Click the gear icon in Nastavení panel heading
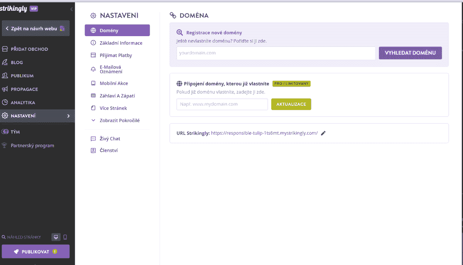Image resolution: width=463 pixels, height=265 pixels. 93,16
